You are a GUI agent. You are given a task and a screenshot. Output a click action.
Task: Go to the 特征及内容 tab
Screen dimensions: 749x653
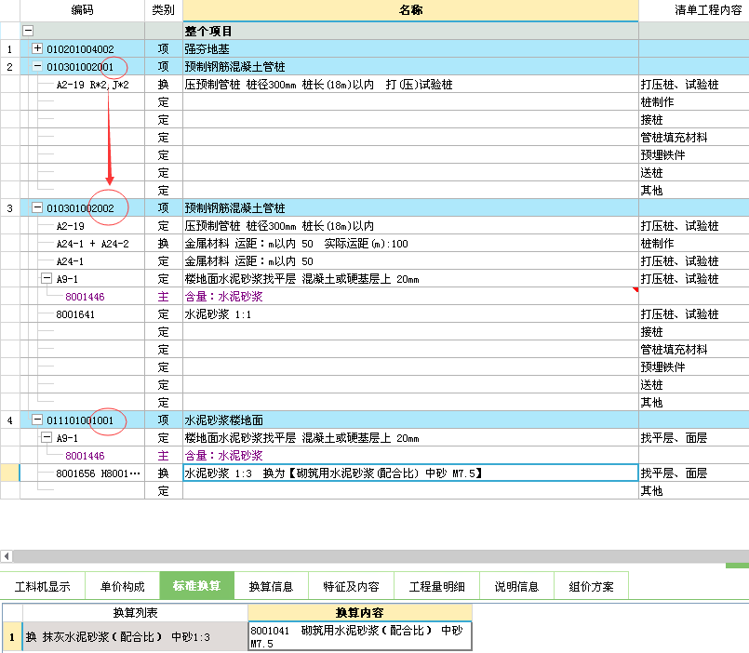pyautogui.click(x=351, y=587)
